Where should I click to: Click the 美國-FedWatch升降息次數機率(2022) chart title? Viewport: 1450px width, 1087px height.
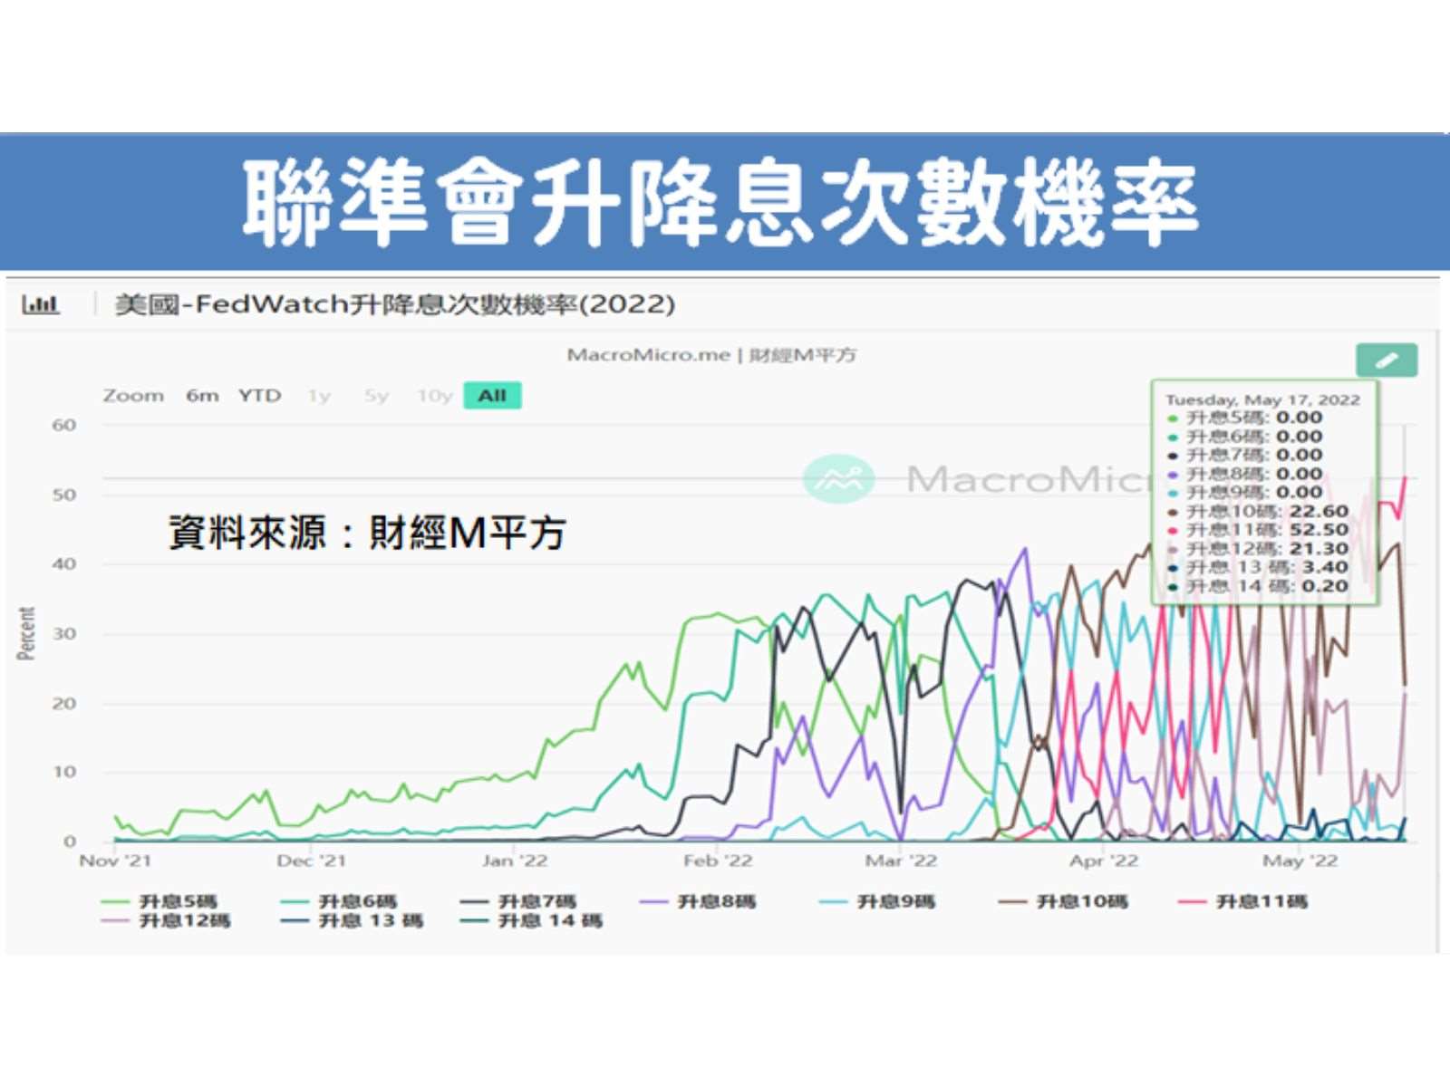pyautogui.click(x=394, y=304)
